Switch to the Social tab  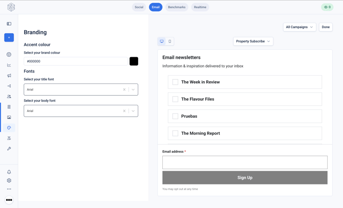click(x=139, y=7)
